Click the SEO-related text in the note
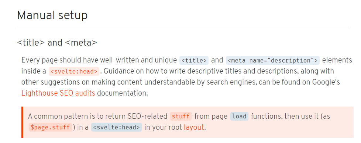Image resolution: width=361 pixels, height=143 pixels. (x=147, y=116)
